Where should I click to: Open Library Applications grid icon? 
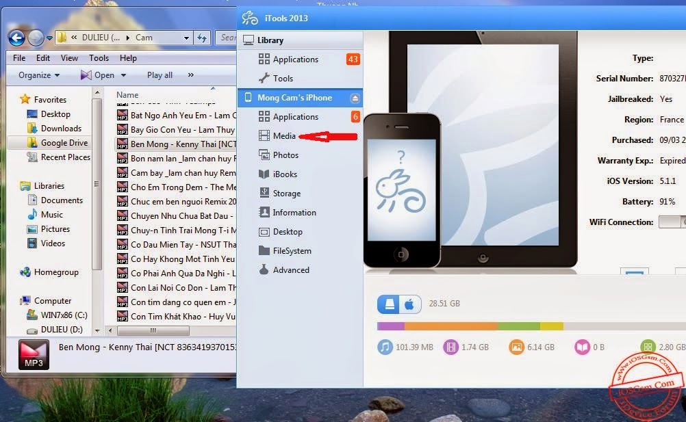[x=264, y=59]
